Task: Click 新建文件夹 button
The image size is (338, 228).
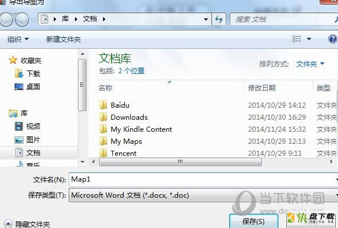Action: pyautogui.click(x=64, y=40)
